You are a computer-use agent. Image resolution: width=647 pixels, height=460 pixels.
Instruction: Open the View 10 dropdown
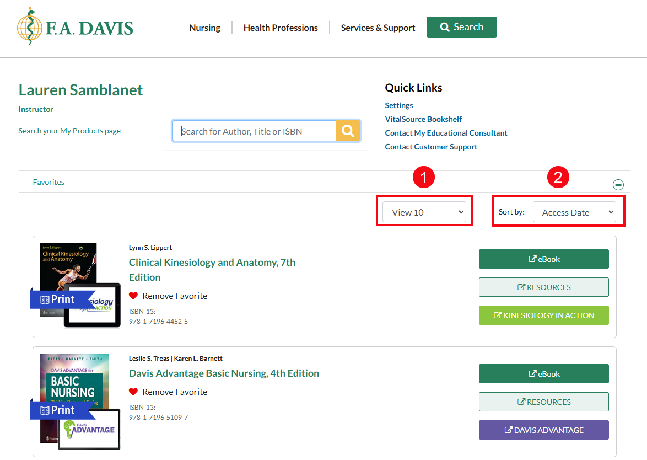pyautogui.click(x=424, y=212)
